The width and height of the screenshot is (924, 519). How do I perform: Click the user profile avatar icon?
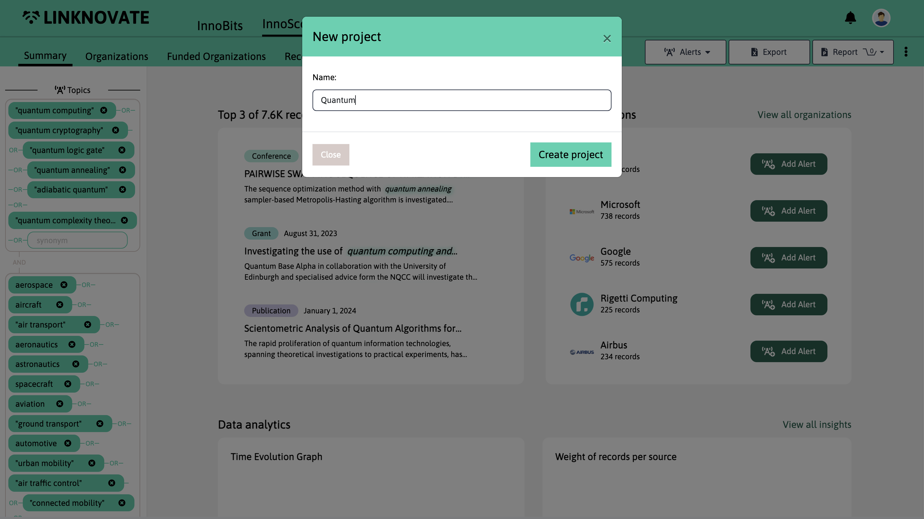(881, 18)
